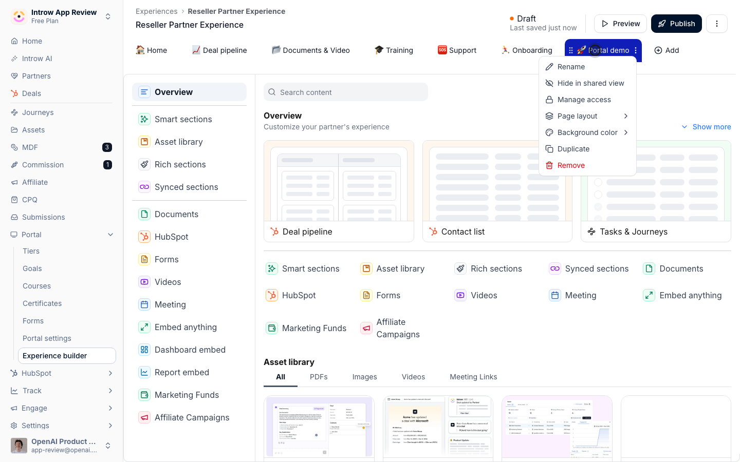Switch to the PDFs asset tab
The height and width of the screenshot is (462, 740).
(x=319, y=377)
